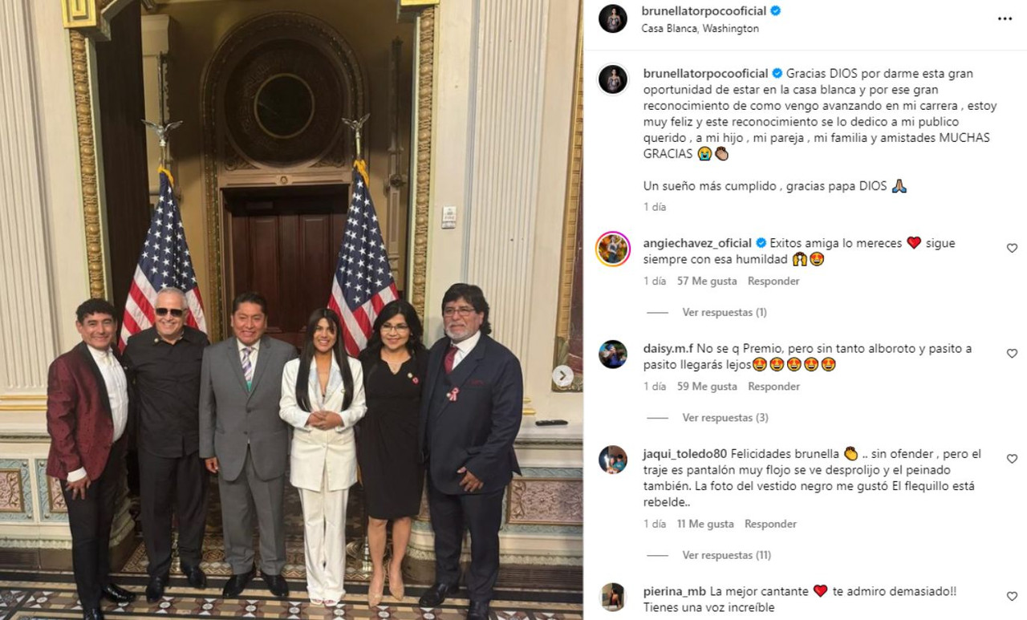Open pierina_mb's profile picture
This screenshot has height=620, width=1027.
point(613,598)
